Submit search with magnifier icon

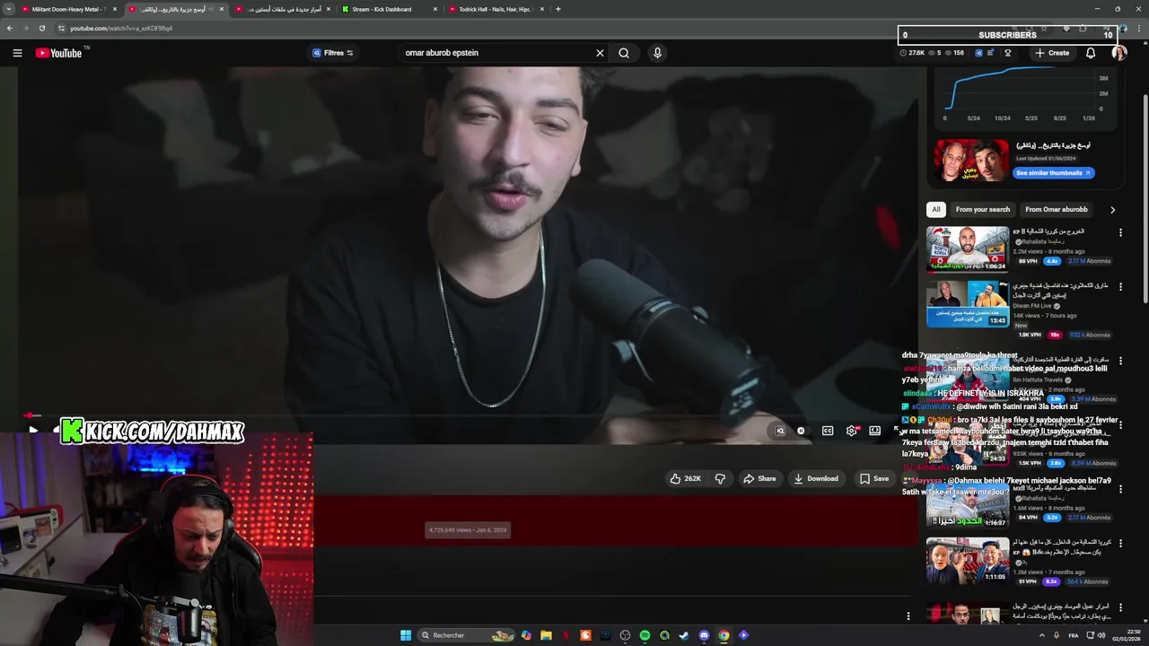624,53
